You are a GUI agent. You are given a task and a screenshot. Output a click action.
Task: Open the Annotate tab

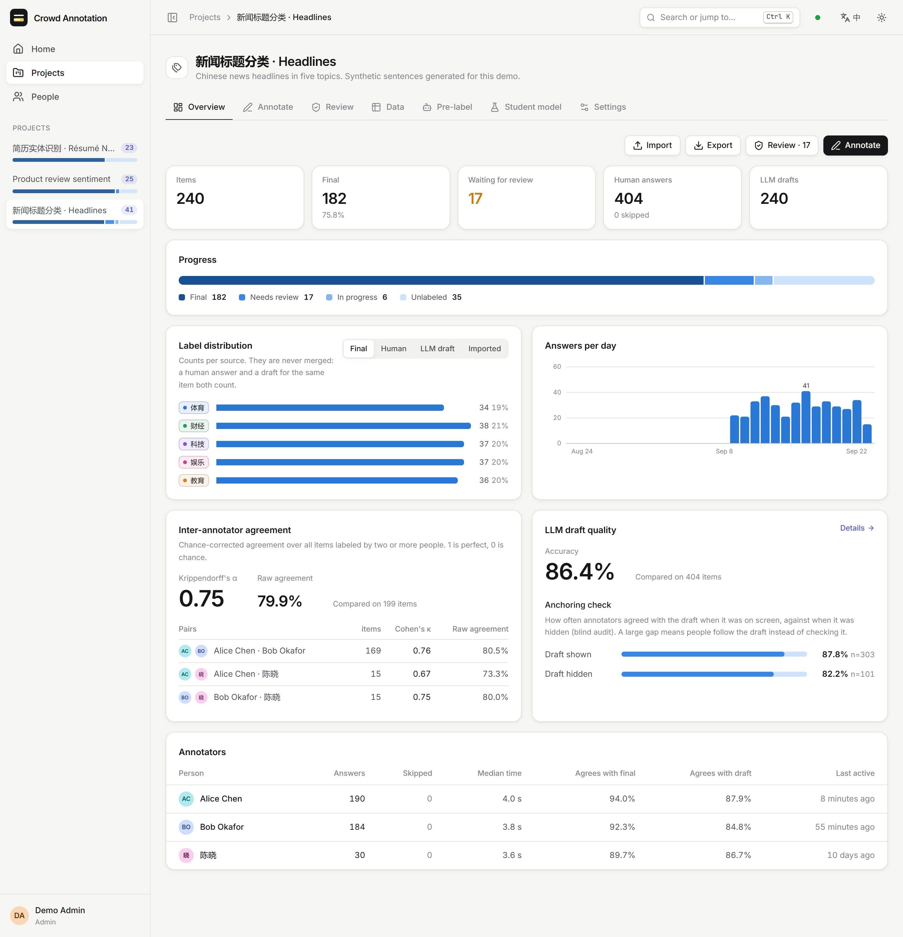[268, 107]
